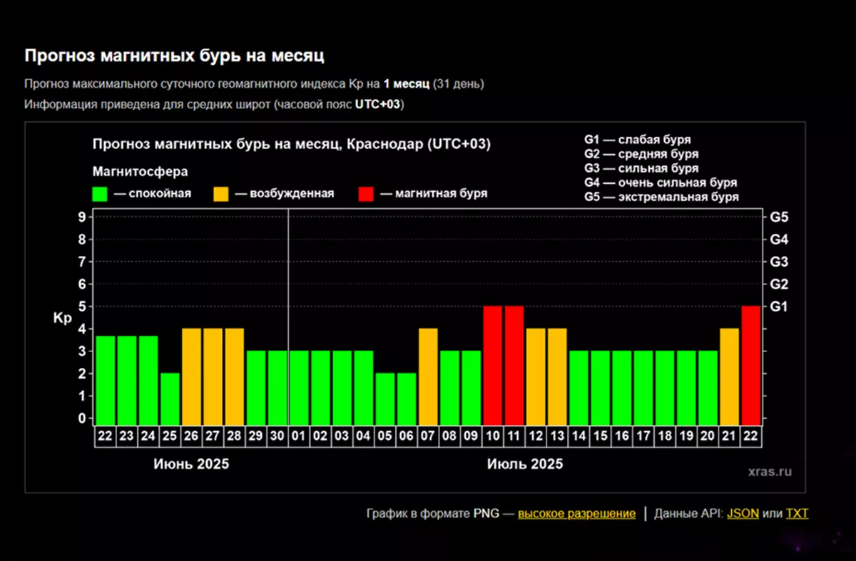Open the высокое разрешение PNG link
Viewport: 856px width, 561px height.
pos(576,513)
